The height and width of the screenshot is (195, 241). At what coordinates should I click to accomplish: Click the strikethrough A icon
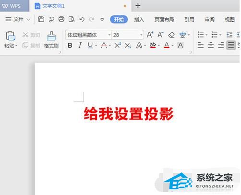104,46
